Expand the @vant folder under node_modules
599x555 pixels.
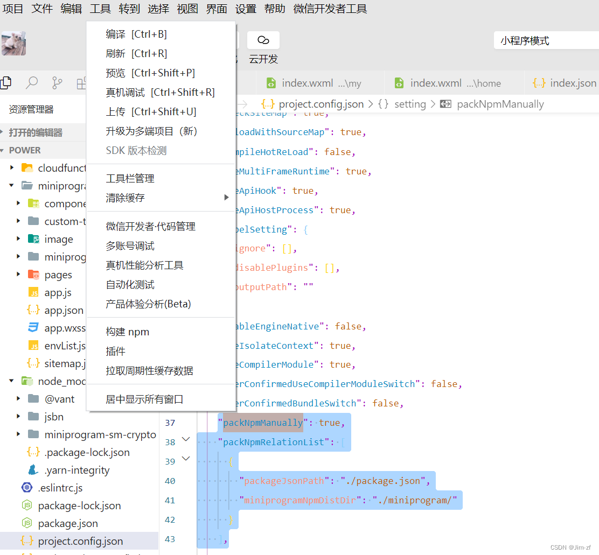coord(18,399)
